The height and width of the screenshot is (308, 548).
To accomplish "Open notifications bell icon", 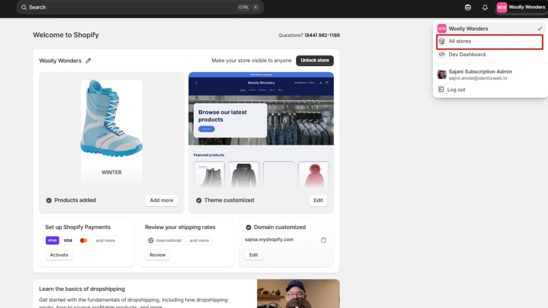I will click(x=485, y=7).
